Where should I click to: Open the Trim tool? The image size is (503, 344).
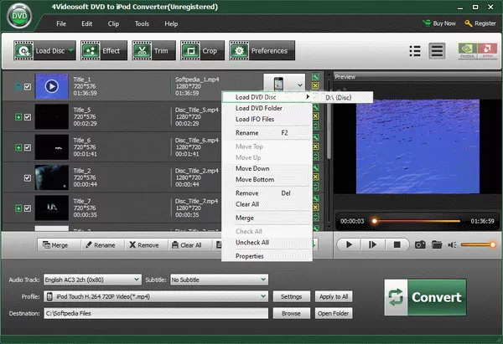(x=152, y=51)
